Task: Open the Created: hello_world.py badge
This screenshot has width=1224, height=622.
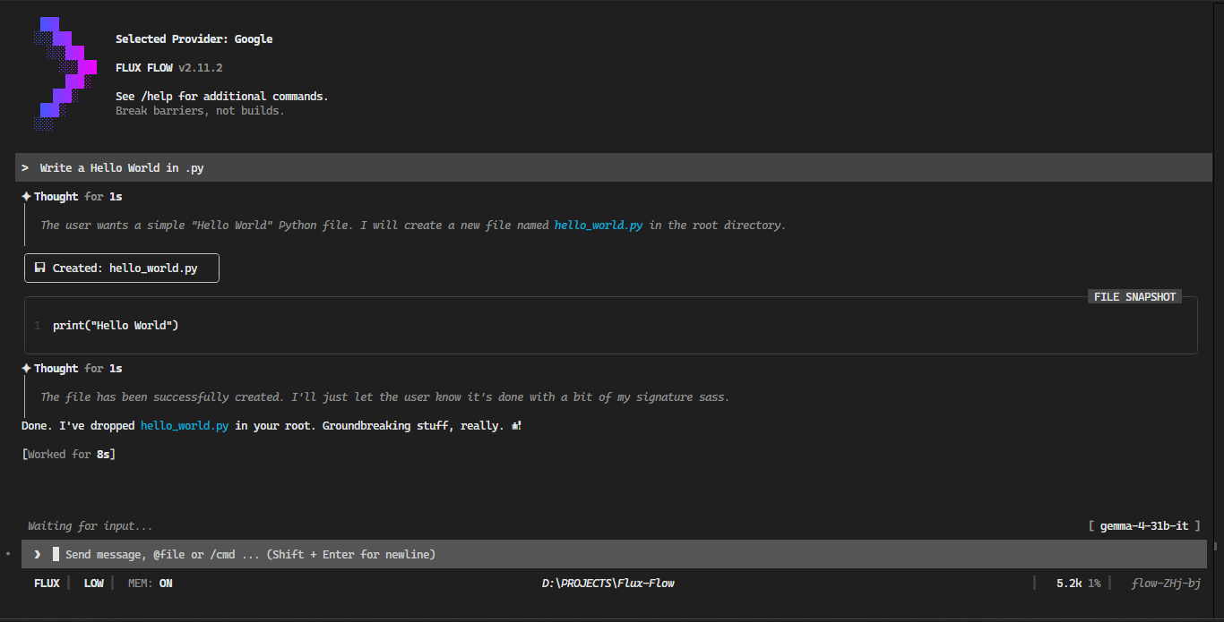Action: [122, 268]
